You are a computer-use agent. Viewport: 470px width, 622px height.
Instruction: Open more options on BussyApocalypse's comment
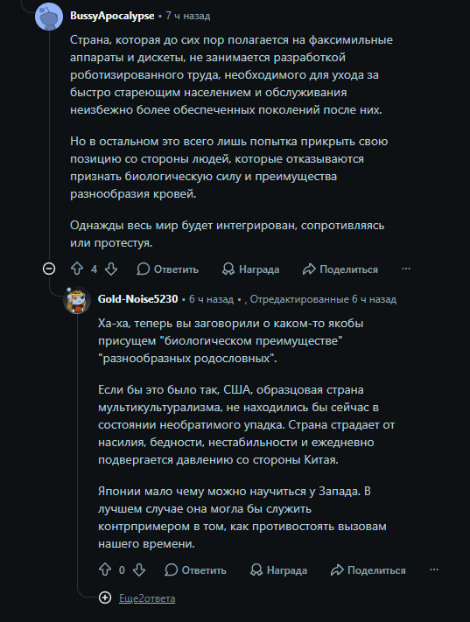(x=406, y=269)
